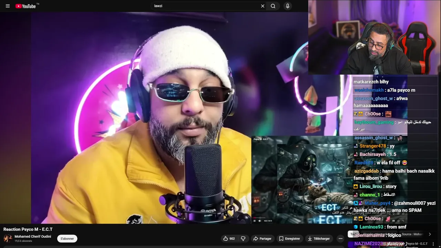Run the search with the magnifier button

pyautogui.click(x=273, y=6)
